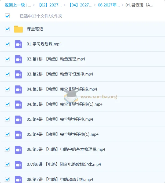Uncheck the 04.第3讲 完全非弹性碰撞(1).mp4 checkbox
This screenshot has width=165, height=183.
(x=7, y=104)
